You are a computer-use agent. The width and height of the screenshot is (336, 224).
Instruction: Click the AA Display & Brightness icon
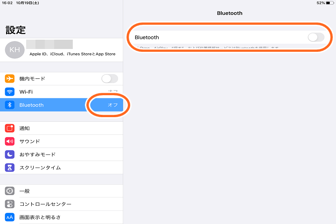pyautogui.click(x=10, y=217)
